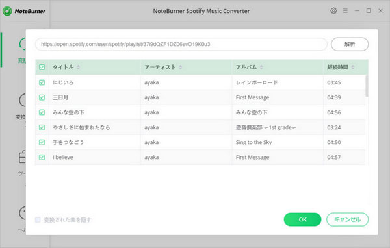This screenshot has height=248, width=390.
Task: Click duration 04:56 cell
Action: [344, 112]
